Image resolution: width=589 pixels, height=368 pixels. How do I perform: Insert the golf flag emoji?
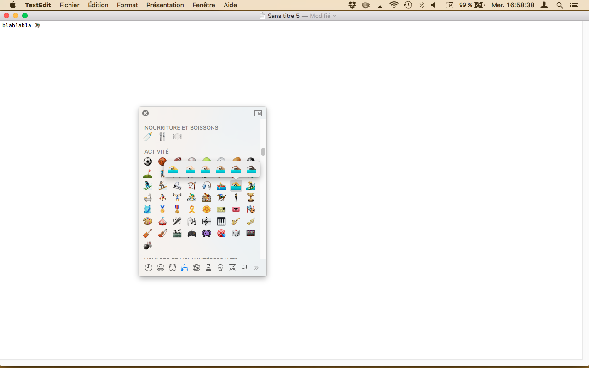(148, 173)
